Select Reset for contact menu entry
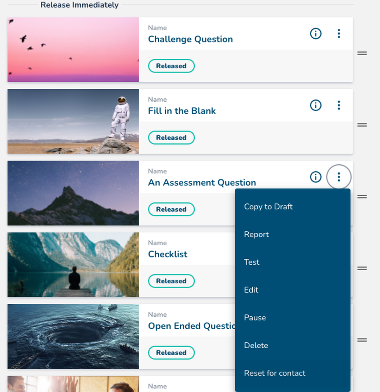This screenshot has width=380, height=392. click(293, 373)
